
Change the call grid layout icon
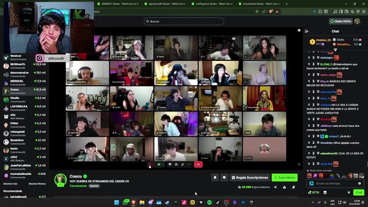coord(176,164)
